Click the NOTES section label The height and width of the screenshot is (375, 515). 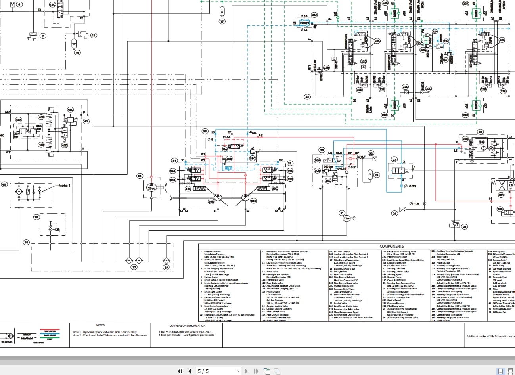100,325
